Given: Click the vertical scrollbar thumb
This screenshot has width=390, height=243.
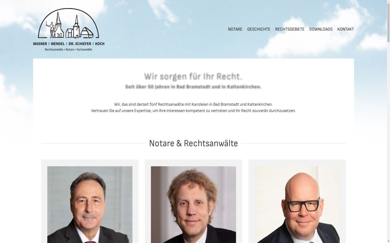Looking at the screenshot, I should tap(388, 23).
